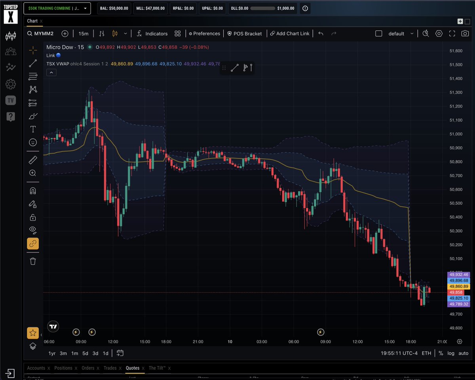Switch to the Positions tab
This screenshot has height=380, width=475.
tap(63, 368)
